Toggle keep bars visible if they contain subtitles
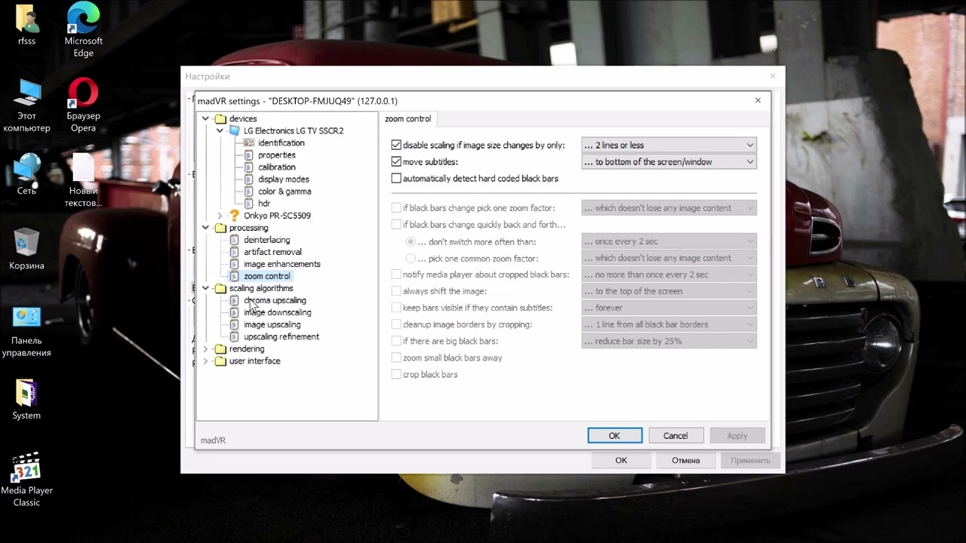Viewport: 966px width, 543px height. [x=396, y=308]
